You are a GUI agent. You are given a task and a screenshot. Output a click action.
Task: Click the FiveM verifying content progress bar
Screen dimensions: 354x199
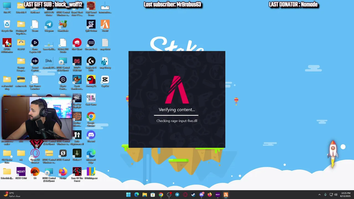pyautogui.click(x=176, y=115)
